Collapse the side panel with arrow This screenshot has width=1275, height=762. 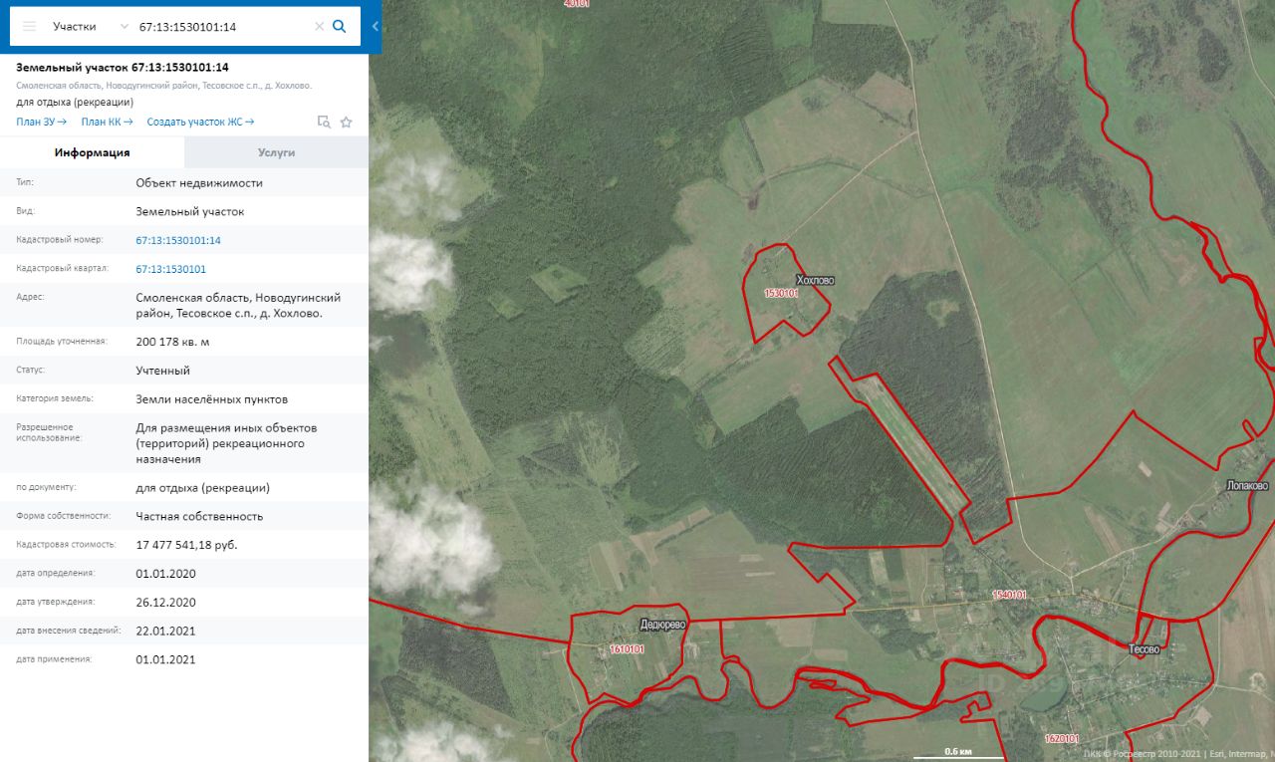click(x=376, y=27)
